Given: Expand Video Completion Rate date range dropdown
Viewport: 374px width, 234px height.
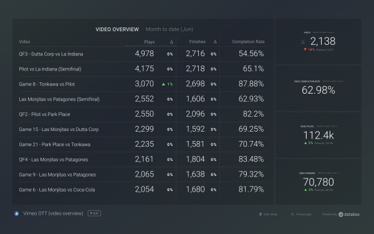Looking at the screenshot, I should coord(333,81).
